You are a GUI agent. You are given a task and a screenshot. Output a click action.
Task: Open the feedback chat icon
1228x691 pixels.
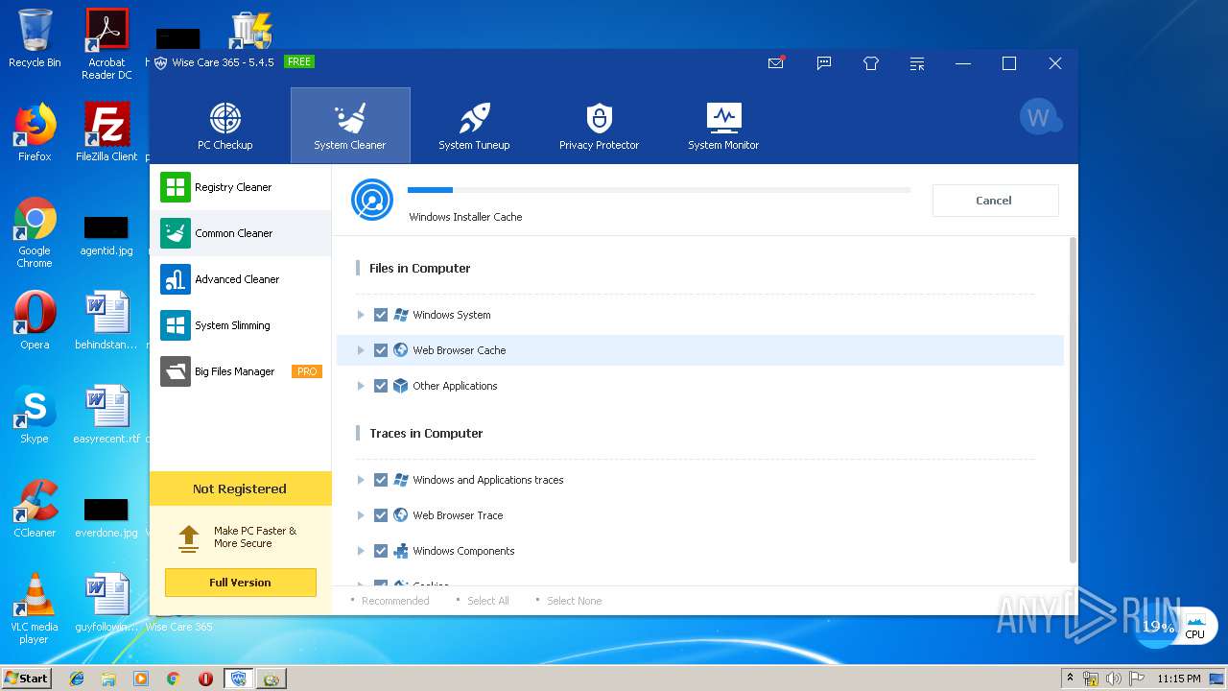click(824, 63)
